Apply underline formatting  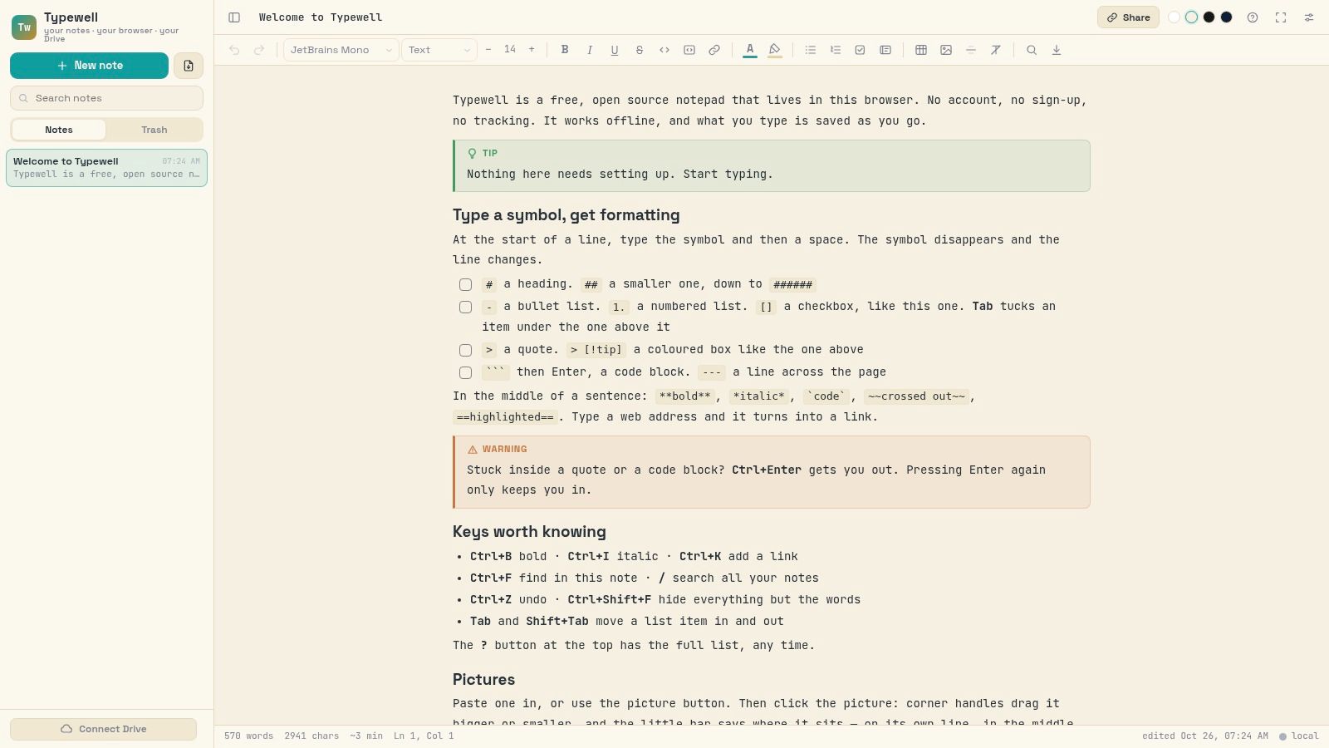click(x=615, y=50)
